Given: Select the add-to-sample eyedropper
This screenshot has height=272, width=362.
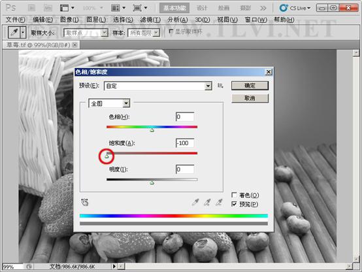Looking at the screenshot, I should pos(207,203).
